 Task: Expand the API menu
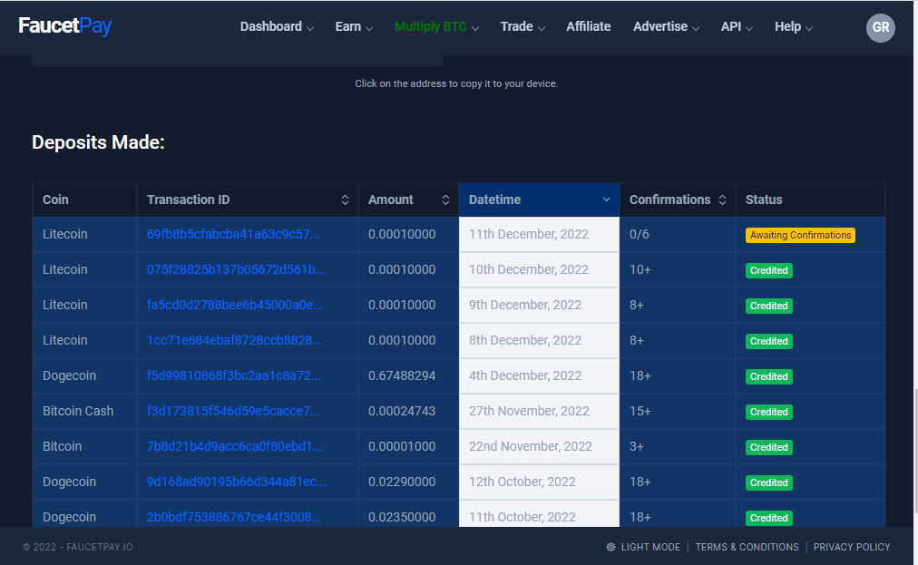pos(737,27)
